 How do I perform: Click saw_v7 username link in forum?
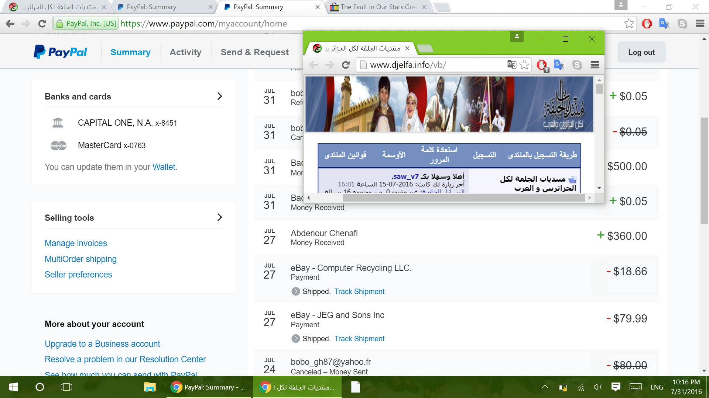coord(405,177)
